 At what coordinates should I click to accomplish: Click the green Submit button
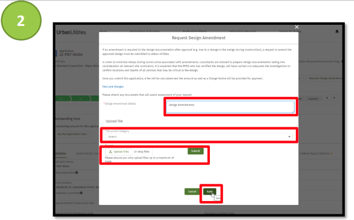pos(195,151)
